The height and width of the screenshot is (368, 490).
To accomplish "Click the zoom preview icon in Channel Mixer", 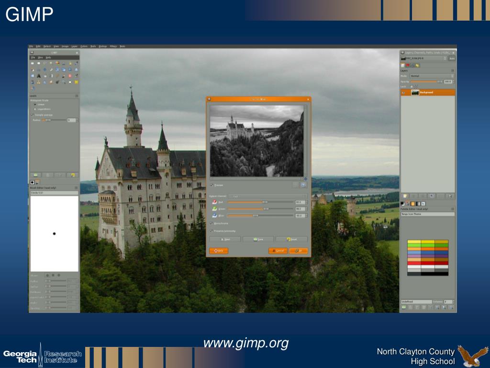I will point(303,185).
